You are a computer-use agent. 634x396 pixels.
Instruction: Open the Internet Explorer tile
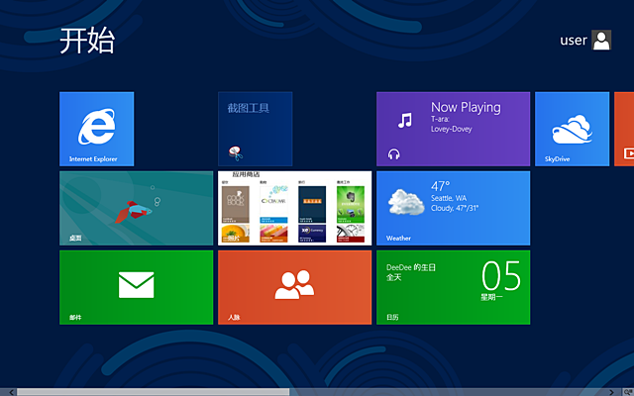pyautogui.click(x=97, y=129)
